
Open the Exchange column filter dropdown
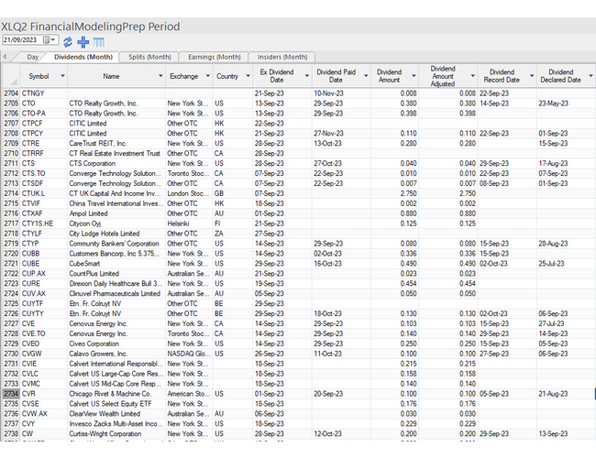[x=208, y=76]
